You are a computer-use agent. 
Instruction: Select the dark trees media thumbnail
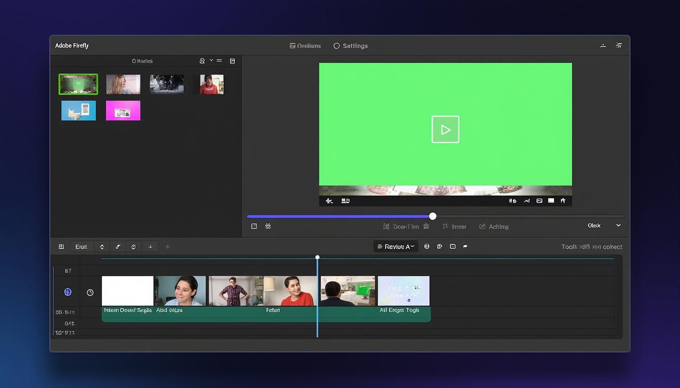[166, 84]
